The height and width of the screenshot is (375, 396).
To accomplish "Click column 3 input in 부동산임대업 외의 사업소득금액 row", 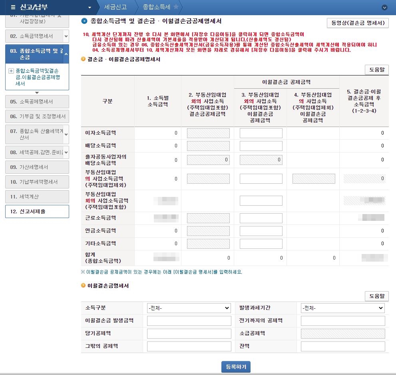I will click(x=261, y=200).
